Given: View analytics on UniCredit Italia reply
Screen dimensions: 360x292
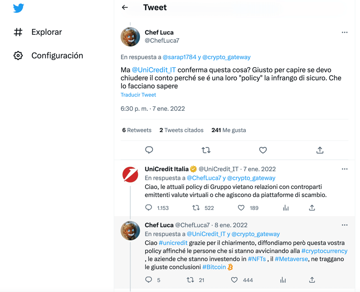Looking at the screenshot, I should (x=286, y=208).
